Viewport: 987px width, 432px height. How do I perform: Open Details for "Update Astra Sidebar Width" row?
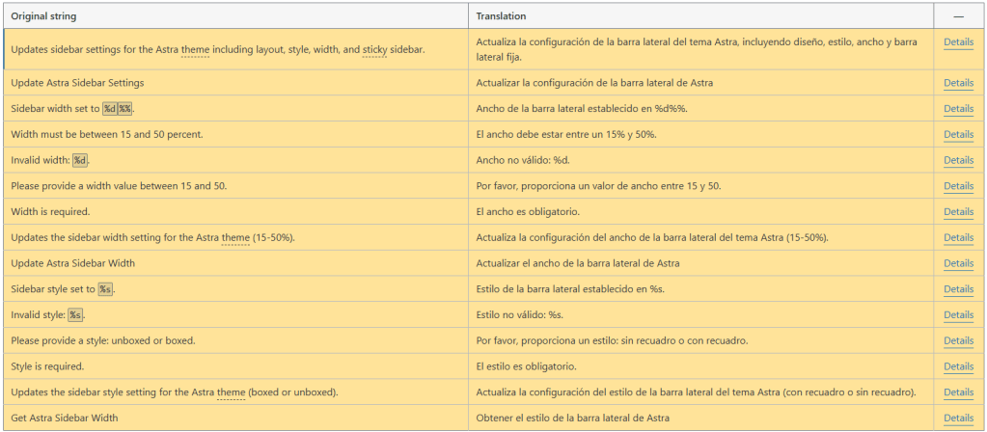coord(957,263)
